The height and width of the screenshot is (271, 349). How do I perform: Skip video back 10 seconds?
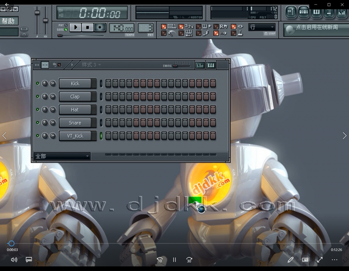click(159, 260)
